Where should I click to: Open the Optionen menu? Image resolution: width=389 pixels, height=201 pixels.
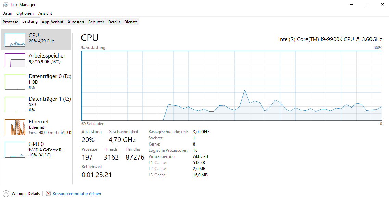pyautogui.click(x=25, y=13)
